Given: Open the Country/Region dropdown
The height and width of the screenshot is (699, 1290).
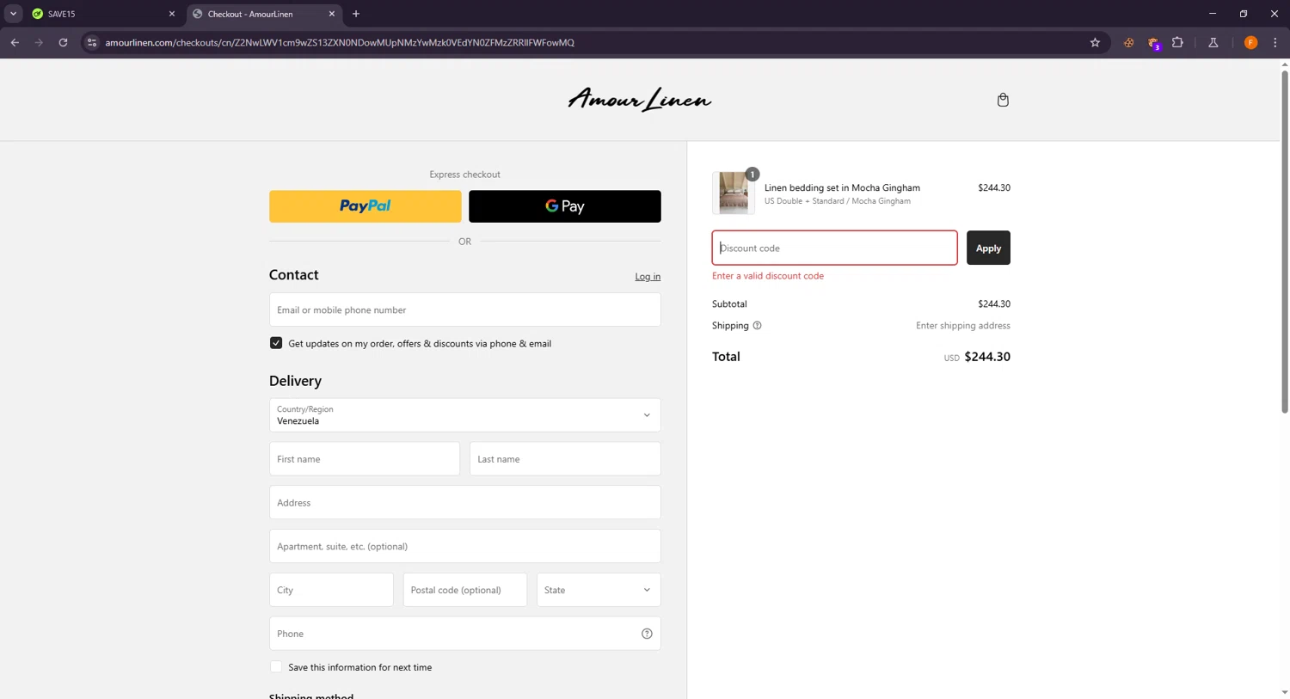Looking at the screenshot, I should [x=464, y=415].
